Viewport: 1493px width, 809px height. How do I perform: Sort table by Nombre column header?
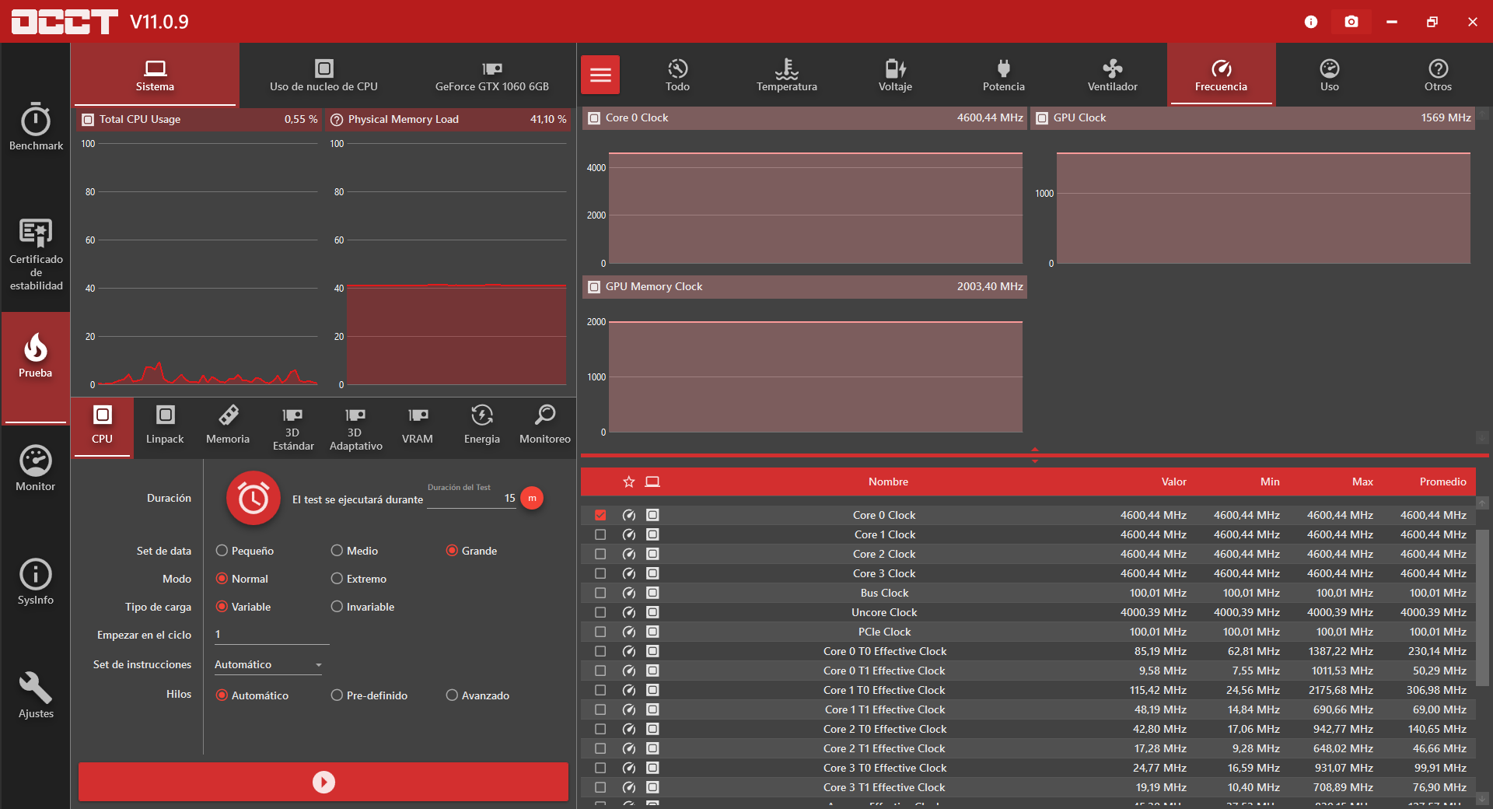tap(888, 482)
